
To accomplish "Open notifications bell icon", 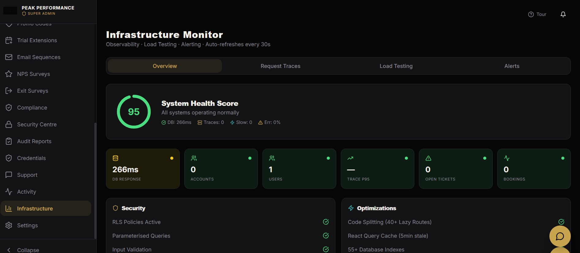I will 563,14.
